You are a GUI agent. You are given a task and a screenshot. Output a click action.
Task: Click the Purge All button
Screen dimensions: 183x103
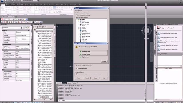[x=87, y=78]
